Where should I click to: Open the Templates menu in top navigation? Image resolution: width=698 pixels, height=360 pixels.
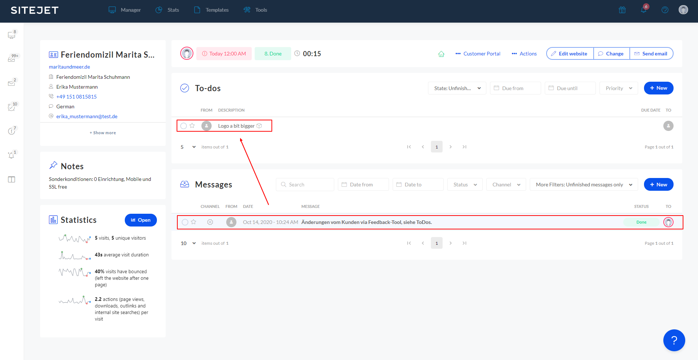pyautogui.click(x=211, y=10)
